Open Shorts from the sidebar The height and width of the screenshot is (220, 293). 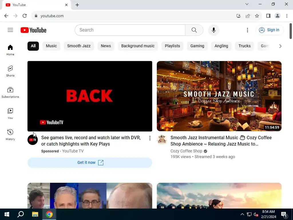click(10, 71)
